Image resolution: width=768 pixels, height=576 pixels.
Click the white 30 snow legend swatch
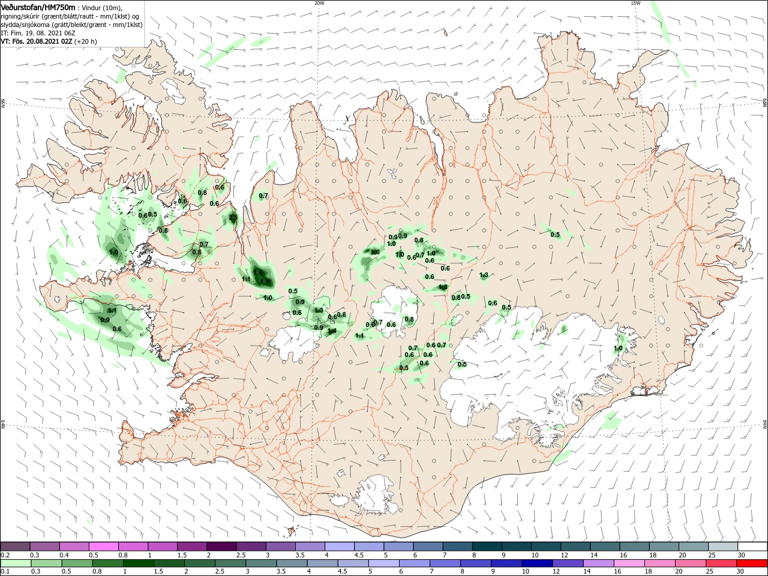point(753,547)
